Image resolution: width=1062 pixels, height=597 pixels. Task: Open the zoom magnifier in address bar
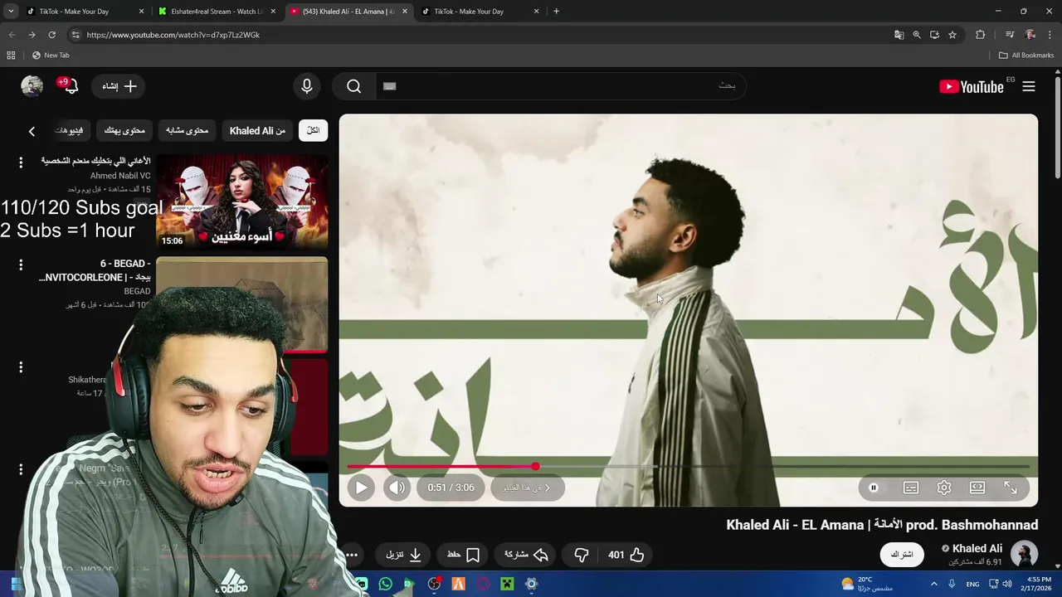[917, 35]
